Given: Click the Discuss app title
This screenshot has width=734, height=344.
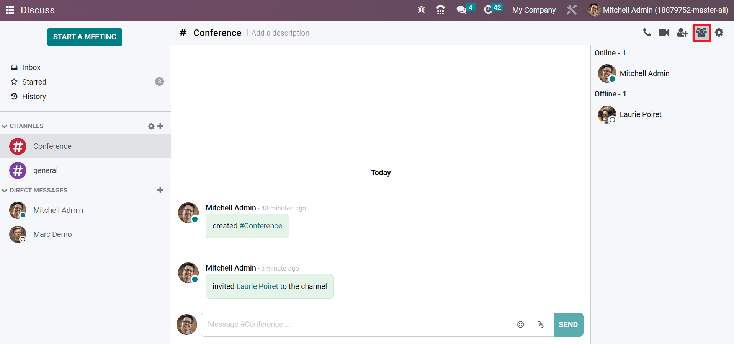Looking at the screenshot, I should [38, 10].
